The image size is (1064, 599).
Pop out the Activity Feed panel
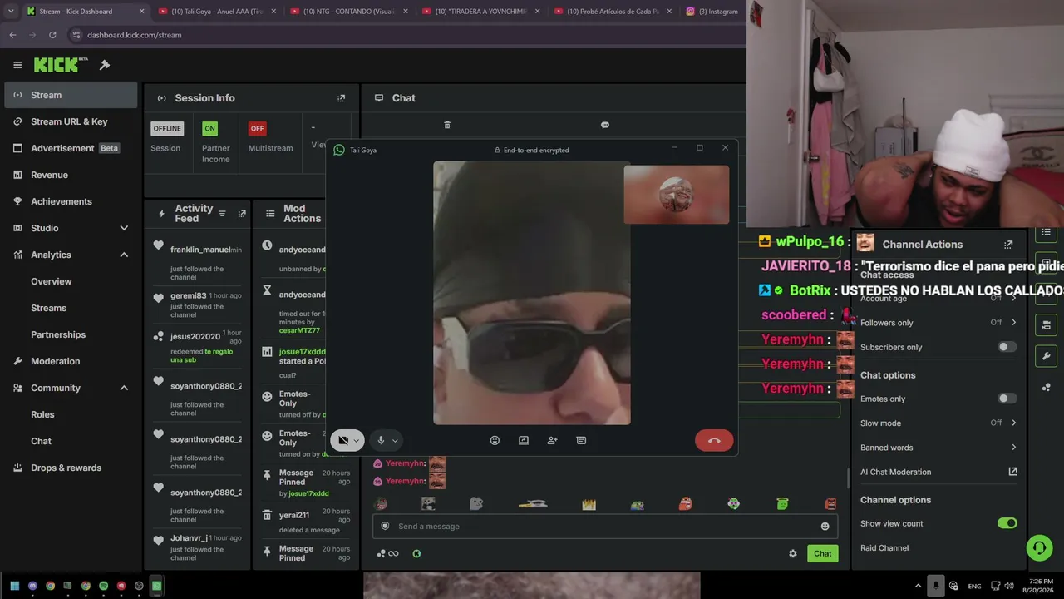(242, 214)
